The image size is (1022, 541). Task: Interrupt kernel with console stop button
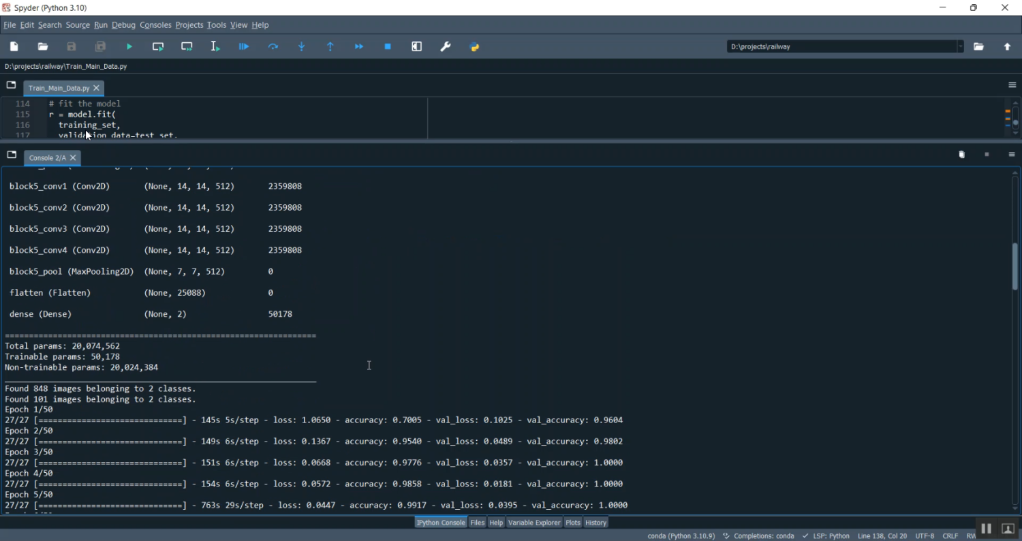pyautogui.click(x=987, y=155)
